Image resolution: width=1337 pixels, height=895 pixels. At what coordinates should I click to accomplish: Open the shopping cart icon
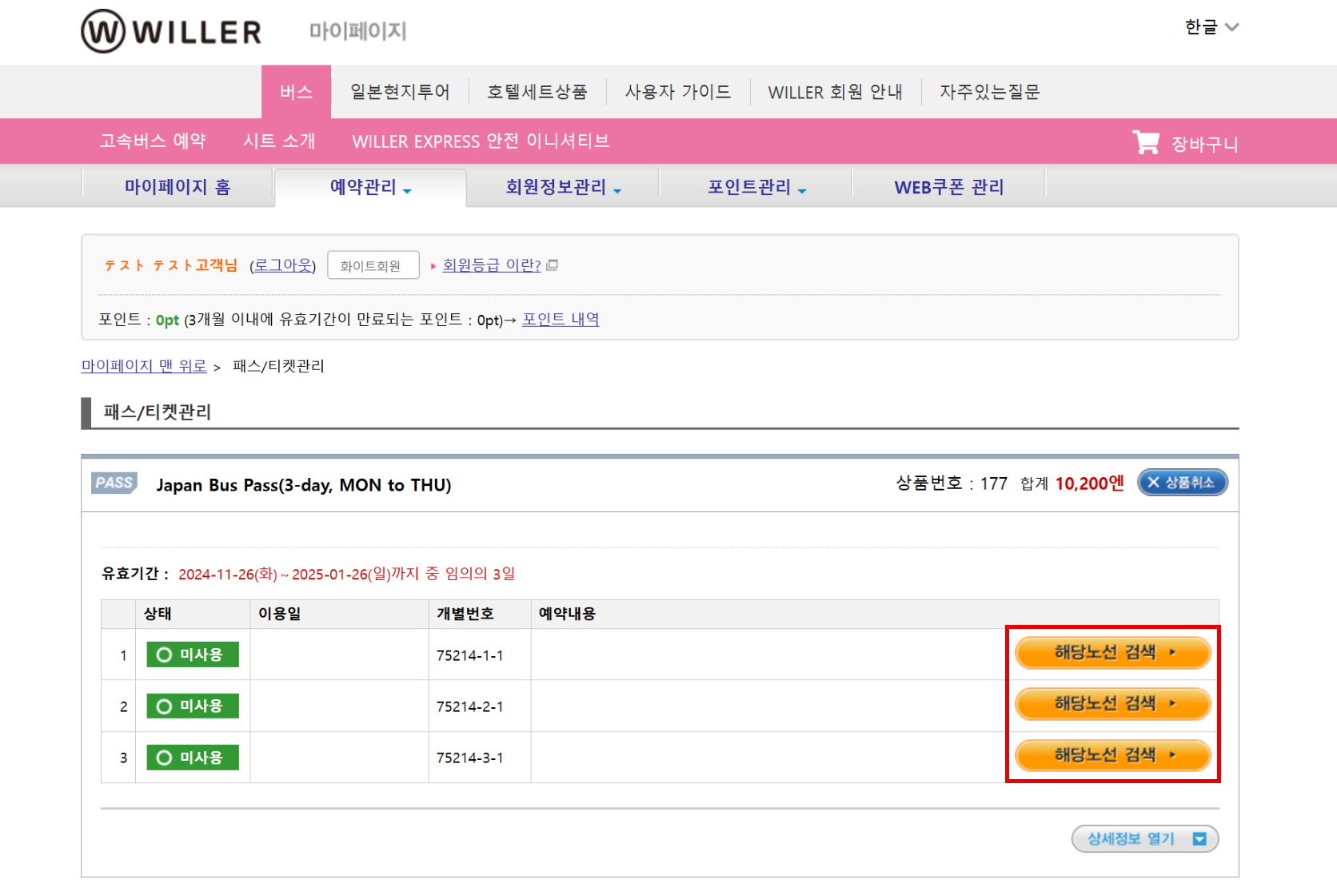point(1145,142)
